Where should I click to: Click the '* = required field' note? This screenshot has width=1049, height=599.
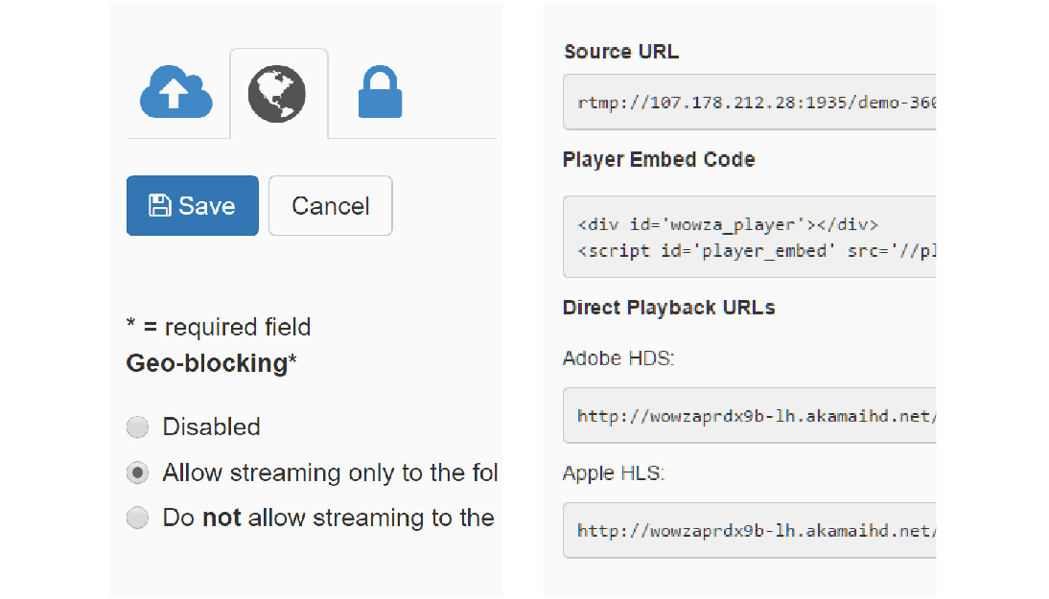click(x=219, y=327)
